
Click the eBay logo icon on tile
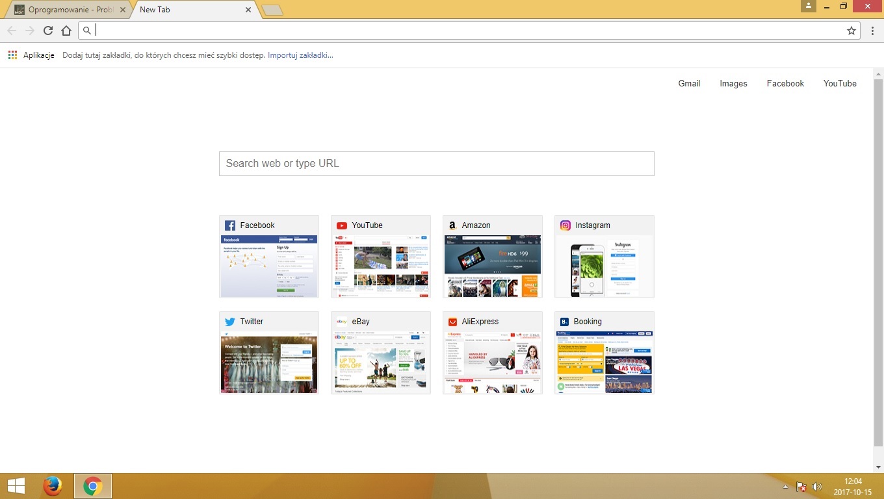(x=342, y=322)
